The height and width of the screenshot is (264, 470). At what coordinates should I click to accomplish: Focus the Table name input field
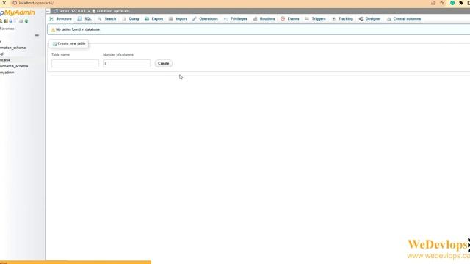click(75, 64)
